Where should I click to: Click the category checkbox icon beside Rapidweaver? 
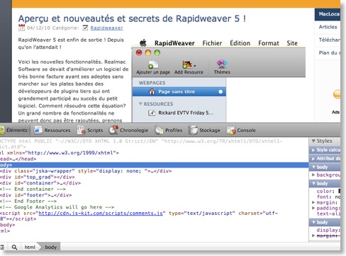pos(85,28)
